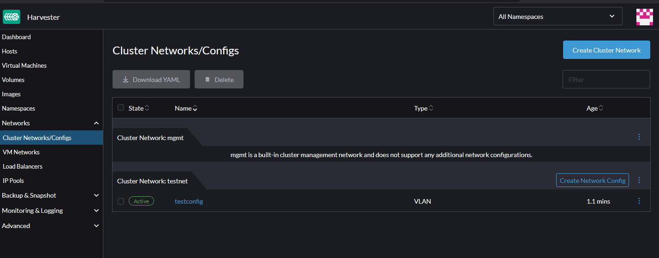
Task: Sort table by Type column arrows
Action: click(431, 108)
